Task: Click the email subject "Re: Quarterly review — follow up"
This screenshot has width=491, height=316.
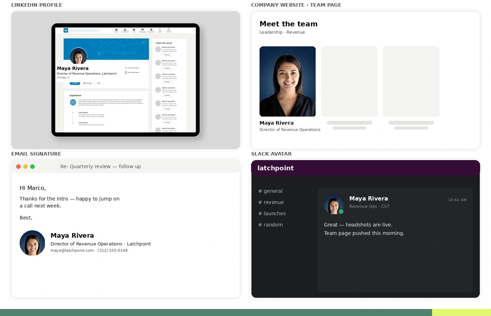Action: 101,166
